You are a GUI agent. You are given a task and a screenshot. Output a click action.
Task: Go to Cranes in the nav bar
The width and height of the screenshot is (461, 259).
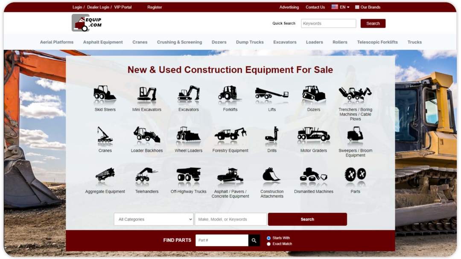(140, 42)
